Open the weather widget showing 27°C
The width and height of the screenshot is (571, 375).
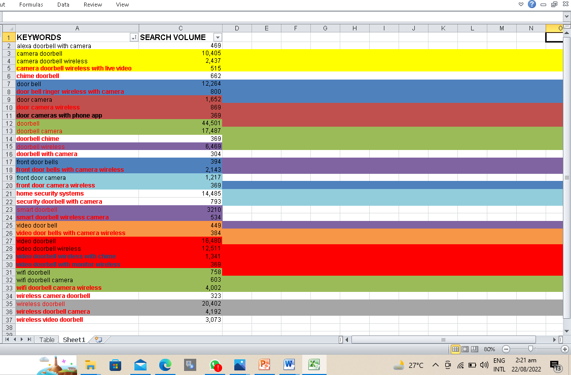pos(408,365)
